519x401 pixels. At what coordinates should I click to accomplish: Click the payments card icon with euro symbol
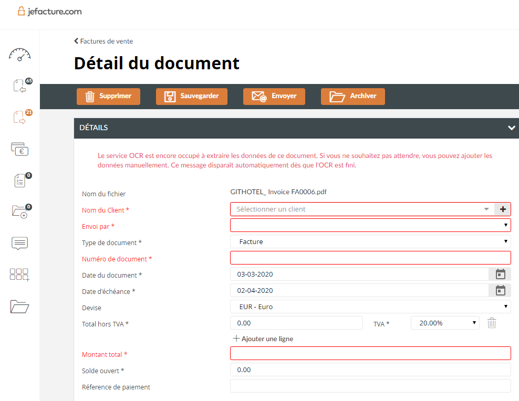point(19,149)
